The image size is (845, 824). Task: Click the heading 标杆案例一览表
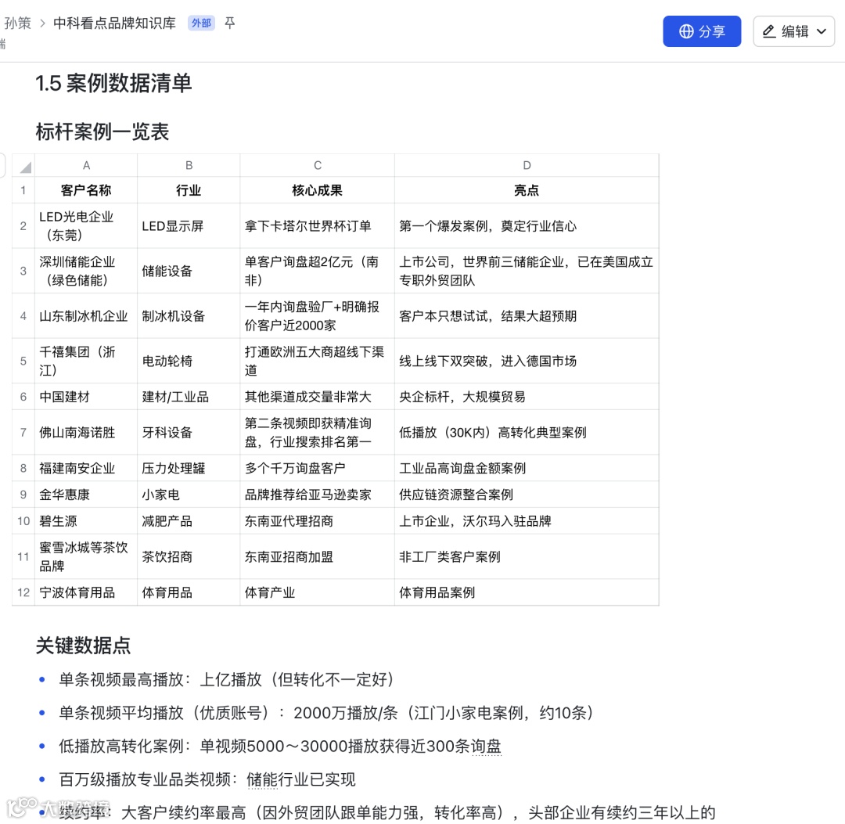coord(102,131)
